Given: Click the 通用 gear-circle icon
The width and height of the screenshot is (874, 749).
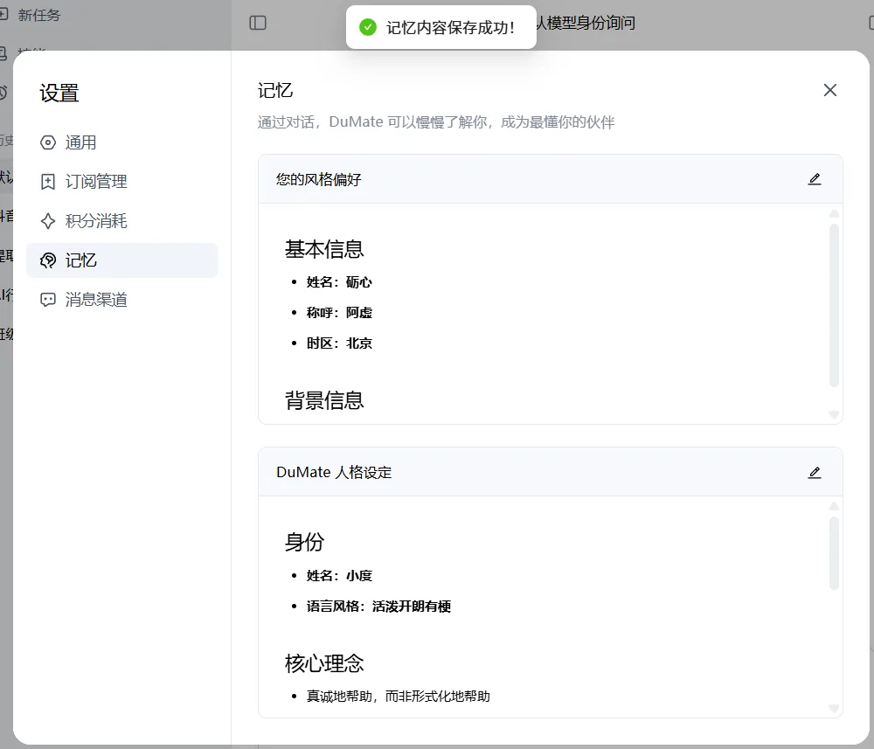Looking at the screenshot, I should point(48,142).
